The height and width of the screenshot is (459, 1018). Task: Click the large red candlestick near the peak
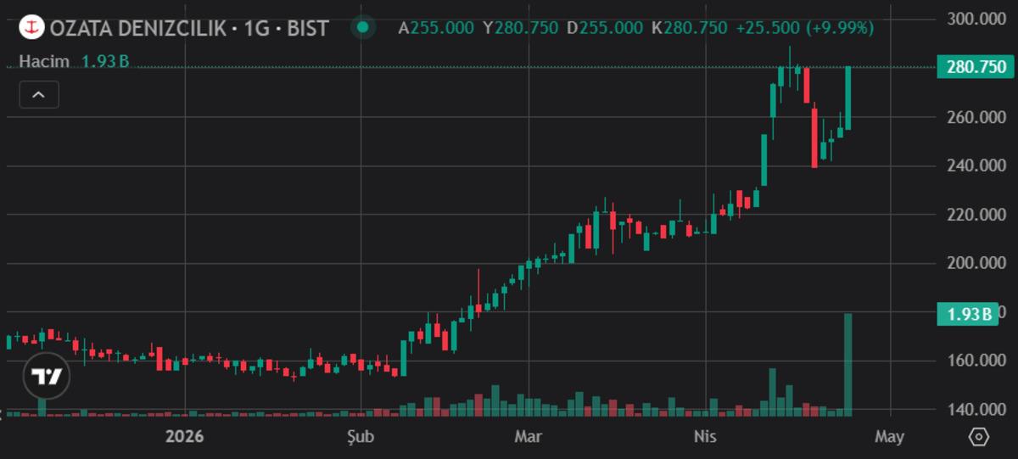tap(814, 137)
